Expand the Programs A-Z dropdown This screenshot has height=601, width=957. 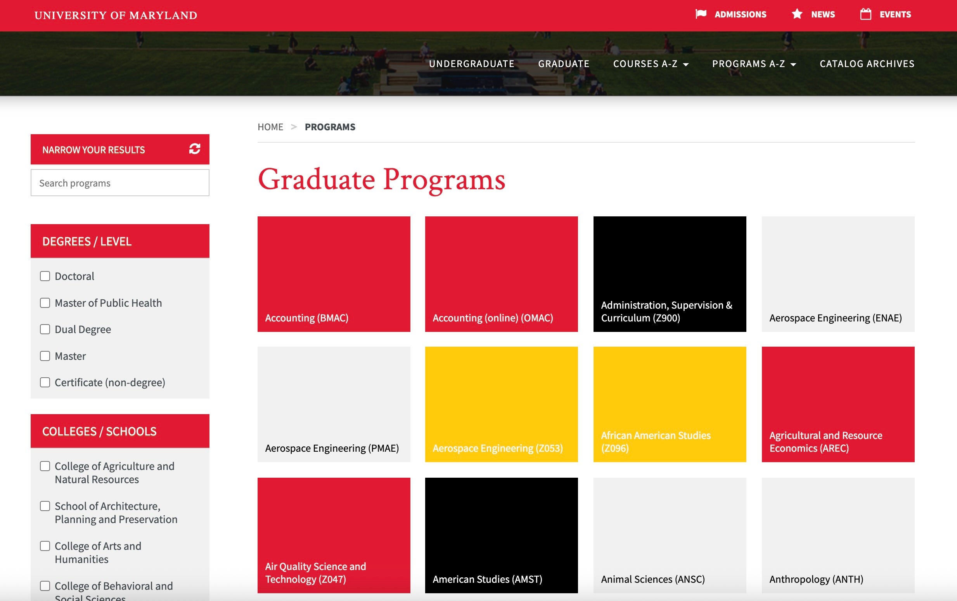(x=753, y=64)
